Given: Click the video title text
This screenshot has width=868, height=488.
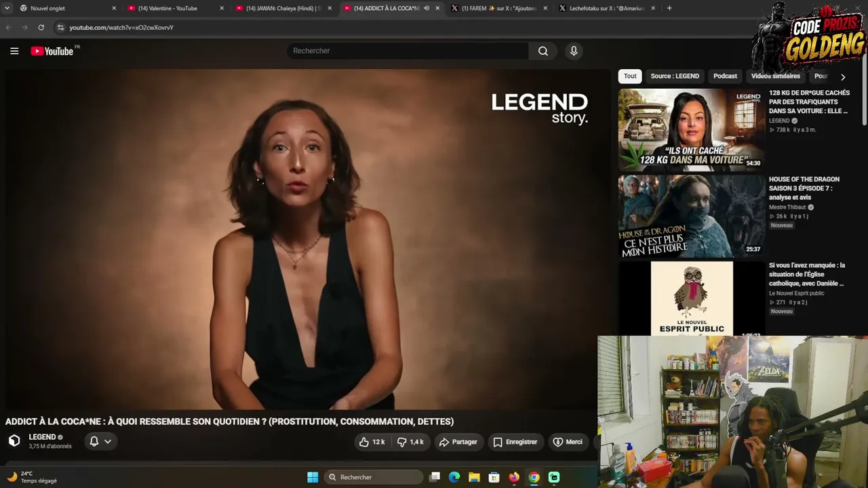Looking at the screenshot, I should coord(229,422).
